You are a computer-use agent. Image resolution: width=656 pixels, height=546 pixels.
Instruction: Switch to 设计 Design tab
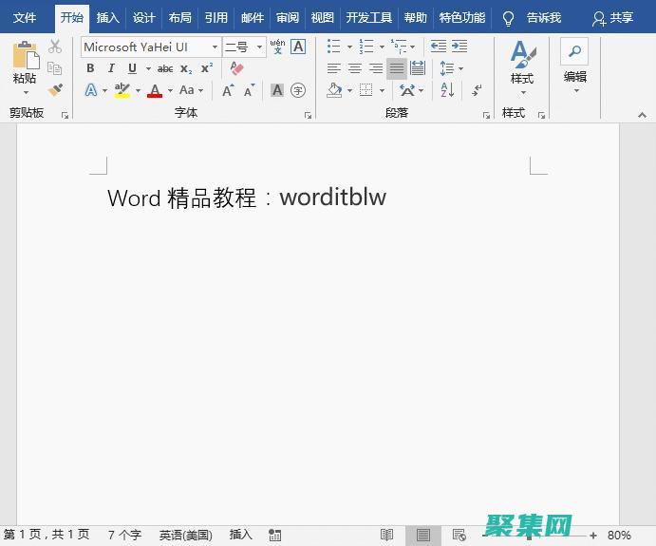[x=144, y=18]
